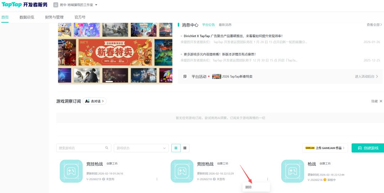
Task: Click 上传 GAMEJAM 作品 button
Action: point(325,148)
